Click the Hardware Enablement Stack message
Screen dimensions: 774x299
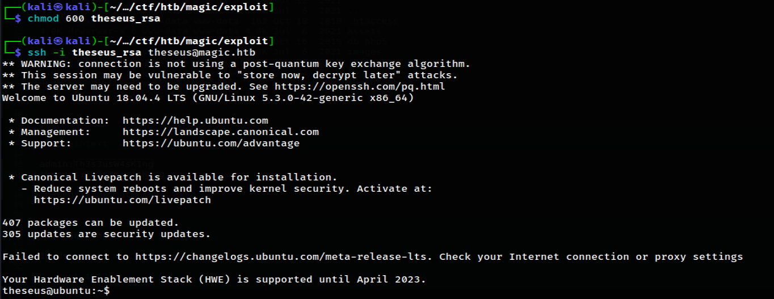[214, 280]
